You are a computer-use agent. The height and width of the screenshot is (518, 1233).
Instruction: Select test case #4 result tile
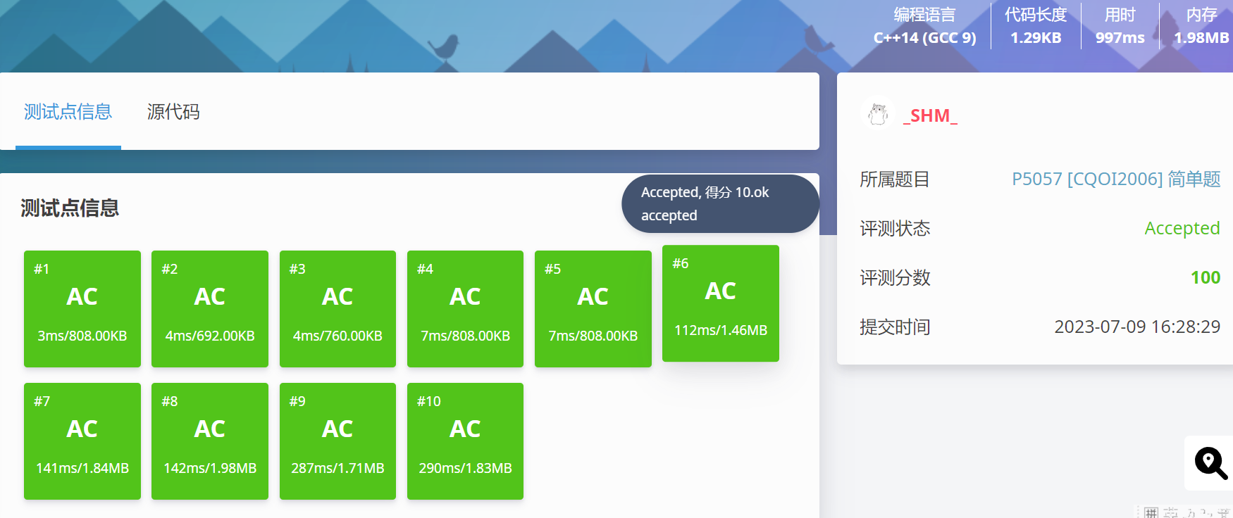pos(465,309)
